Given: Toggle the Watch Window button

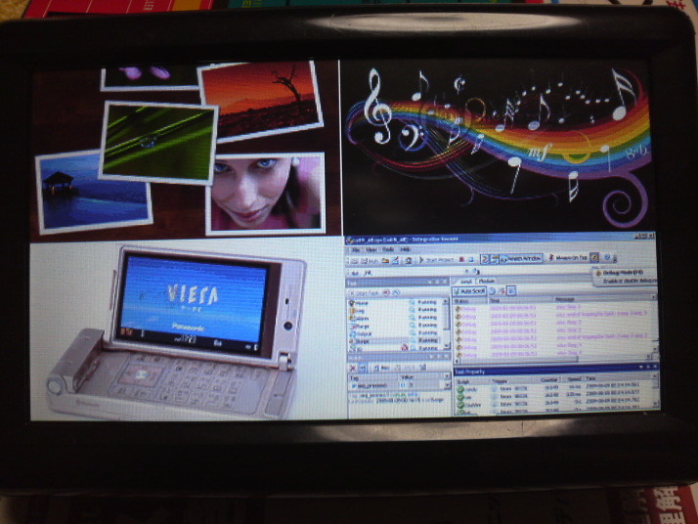Looking at the screenshot, I should pos(520,258).
